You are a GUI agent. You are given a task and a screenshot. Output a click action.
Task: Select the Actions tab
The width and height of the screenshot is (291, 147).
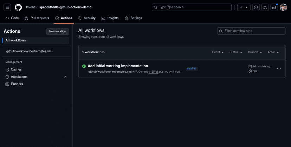coord(64,18)
